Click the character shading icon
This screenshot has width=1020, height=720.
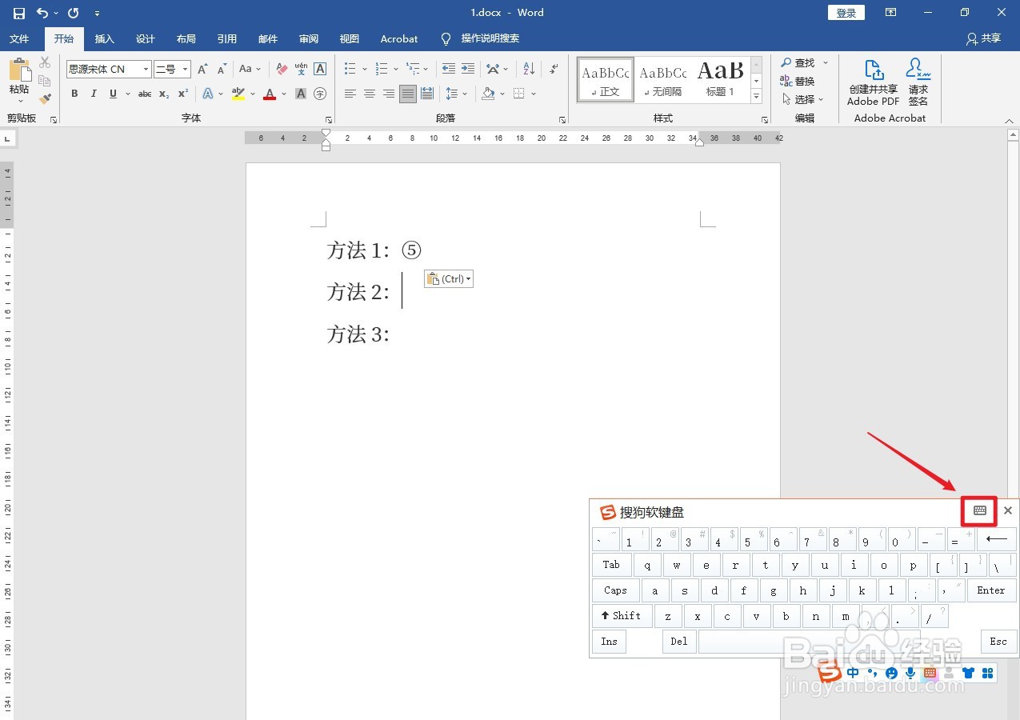click(x=301, y=94)
